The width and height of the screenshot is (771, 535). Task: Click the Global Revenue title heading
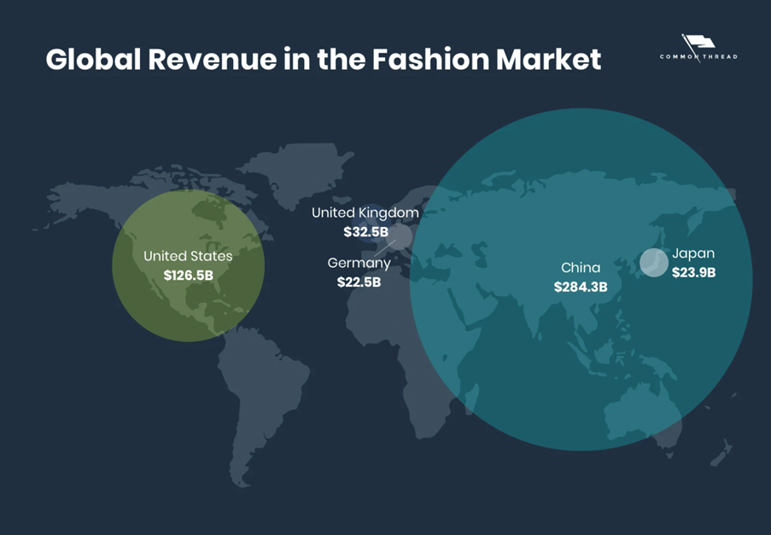point(323,61)
